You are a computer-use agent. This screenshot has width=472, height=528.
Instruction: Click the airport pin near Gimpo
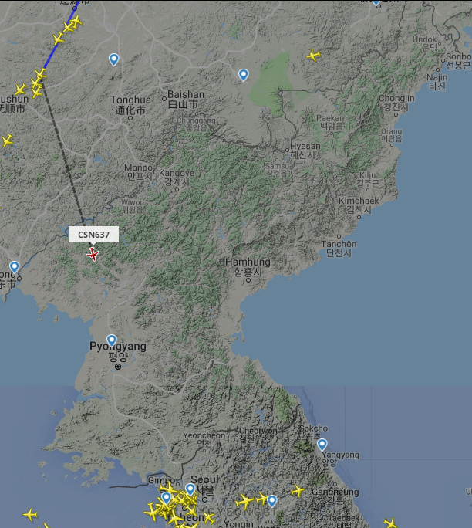click(x=166, y=498)
